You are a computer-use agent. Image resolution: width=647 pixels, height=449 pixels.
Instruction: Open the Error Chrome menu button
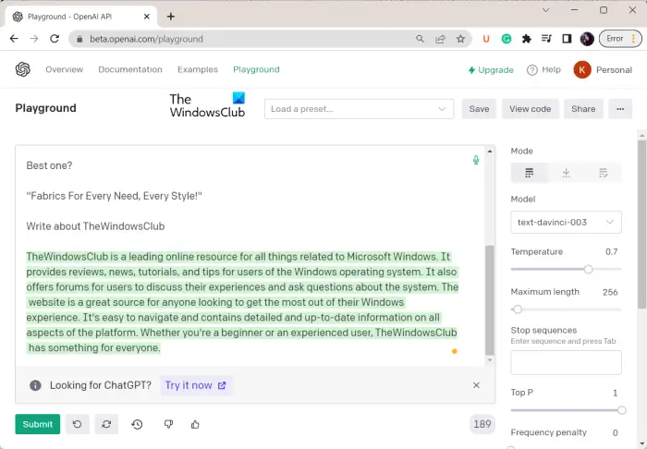(x=620, y=39)
